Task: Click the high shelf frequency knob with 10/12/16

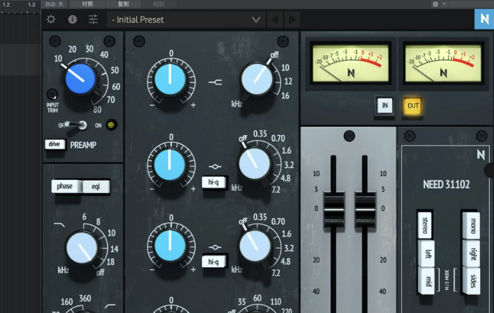Action: pyautogui.click(x=256, y=79)
